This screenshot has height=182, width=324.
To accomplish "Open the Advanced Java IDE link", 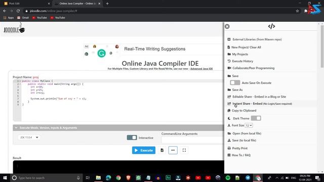I will [201, 69].
